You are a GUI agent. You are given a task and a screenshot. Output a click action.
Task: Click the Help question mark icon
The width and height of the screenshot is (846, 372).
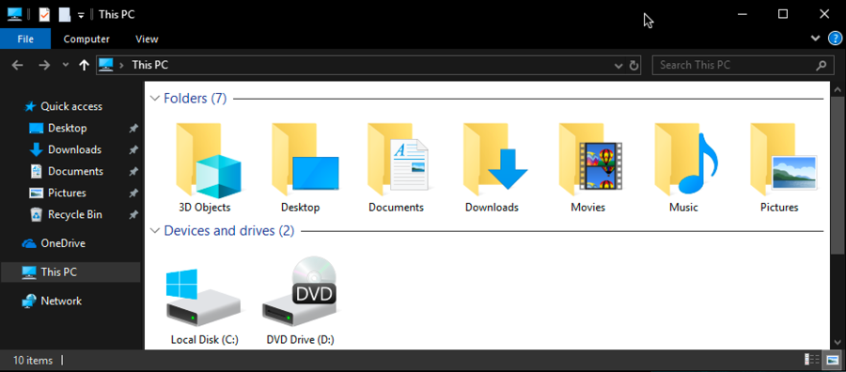(x=834, y=39)
